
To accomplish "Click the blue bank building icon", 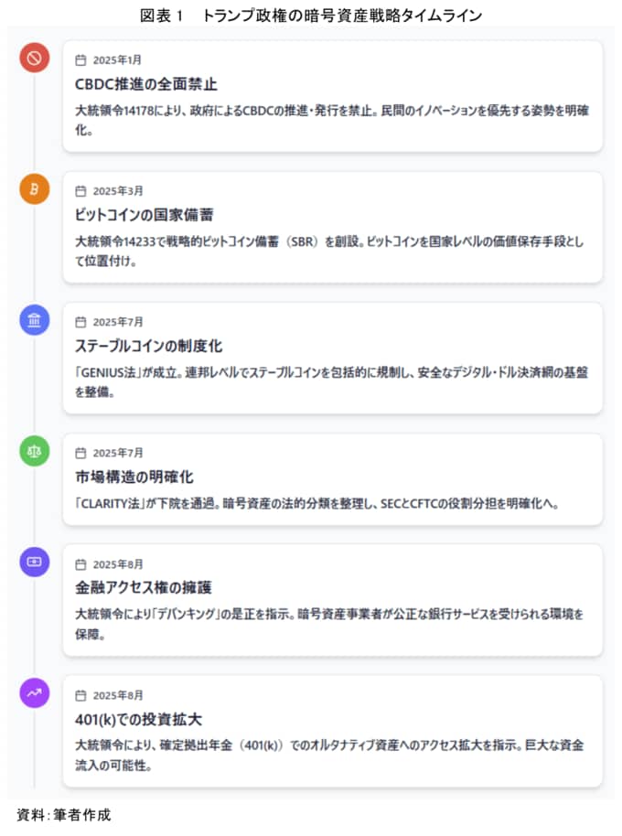I will [x=34, y=320].
